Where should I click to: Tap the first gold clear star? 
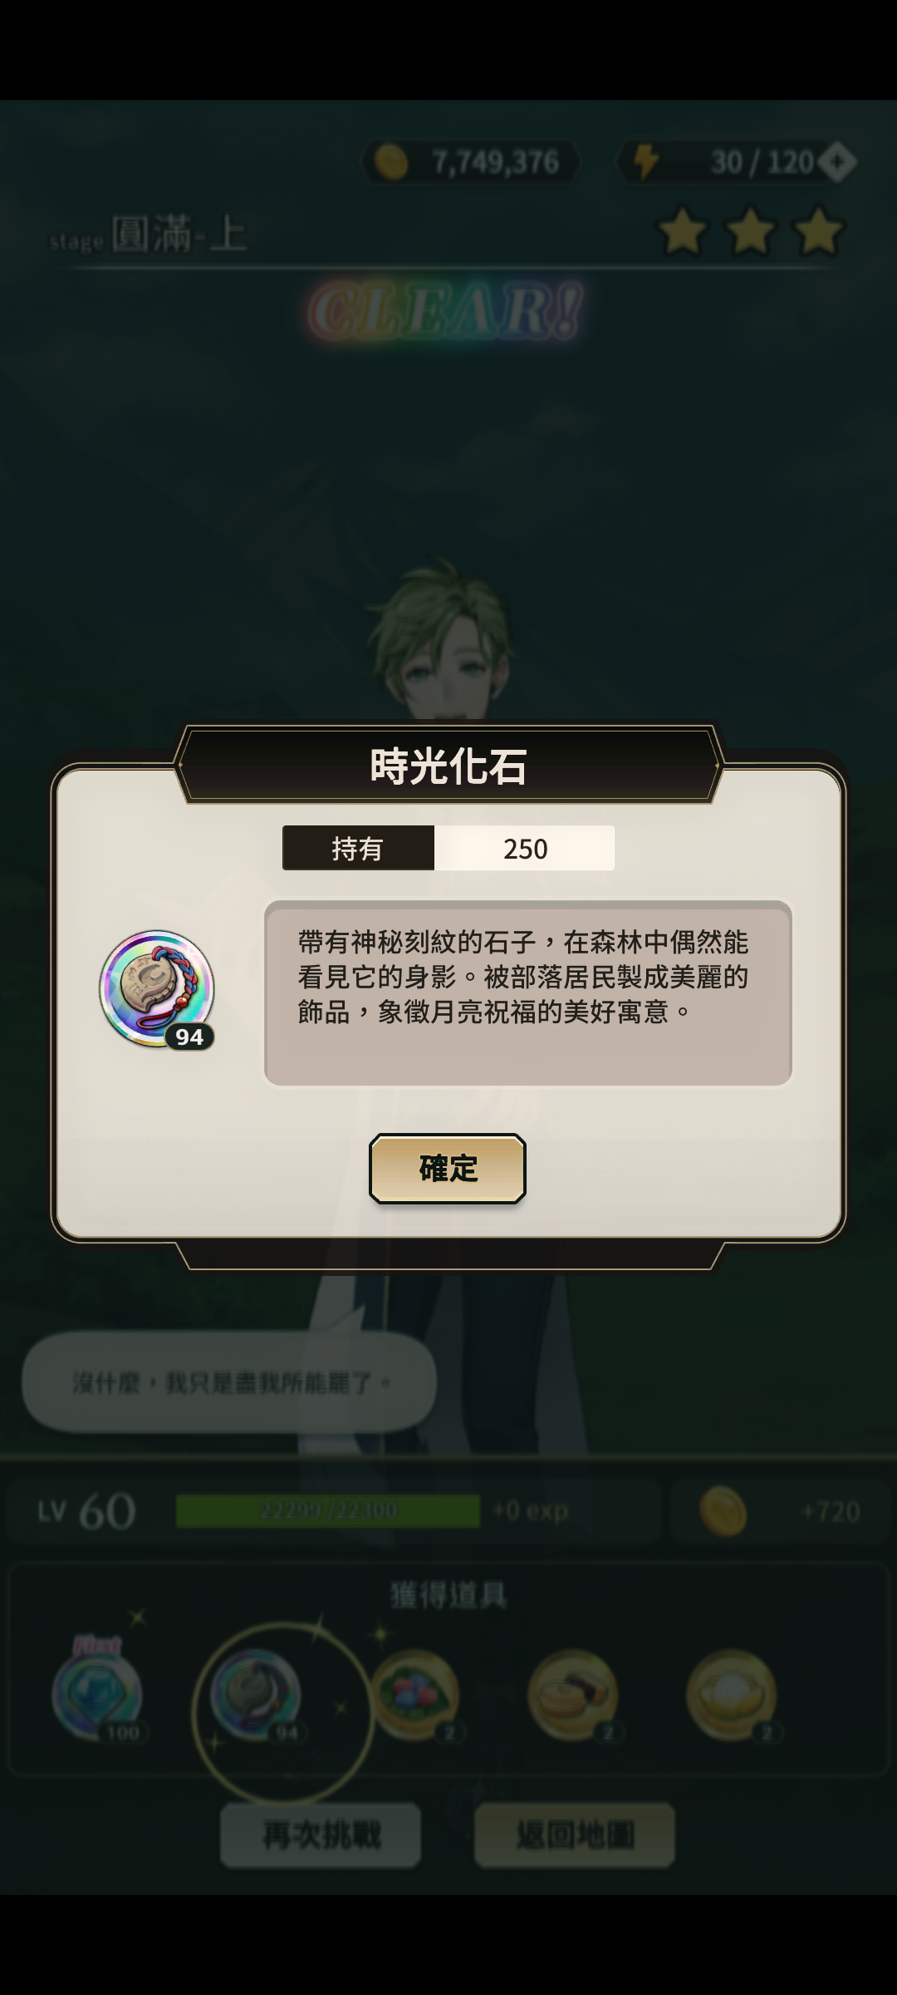pyautogui.click(x=683, y=231)
